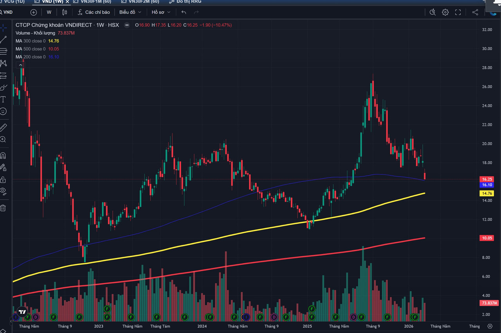Expand the Biểu đồ dropdown

(130, 12)
